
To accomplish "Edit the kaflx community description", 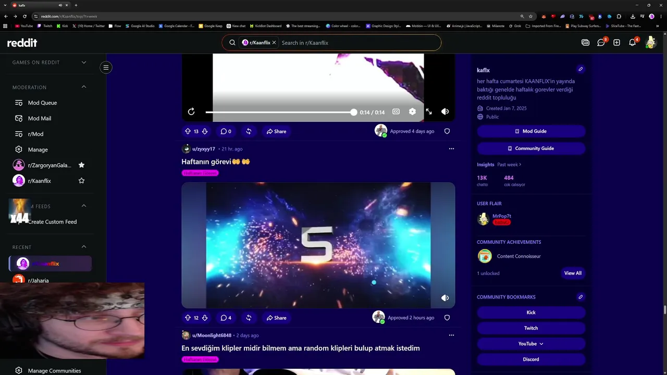I will coord(580,69).
